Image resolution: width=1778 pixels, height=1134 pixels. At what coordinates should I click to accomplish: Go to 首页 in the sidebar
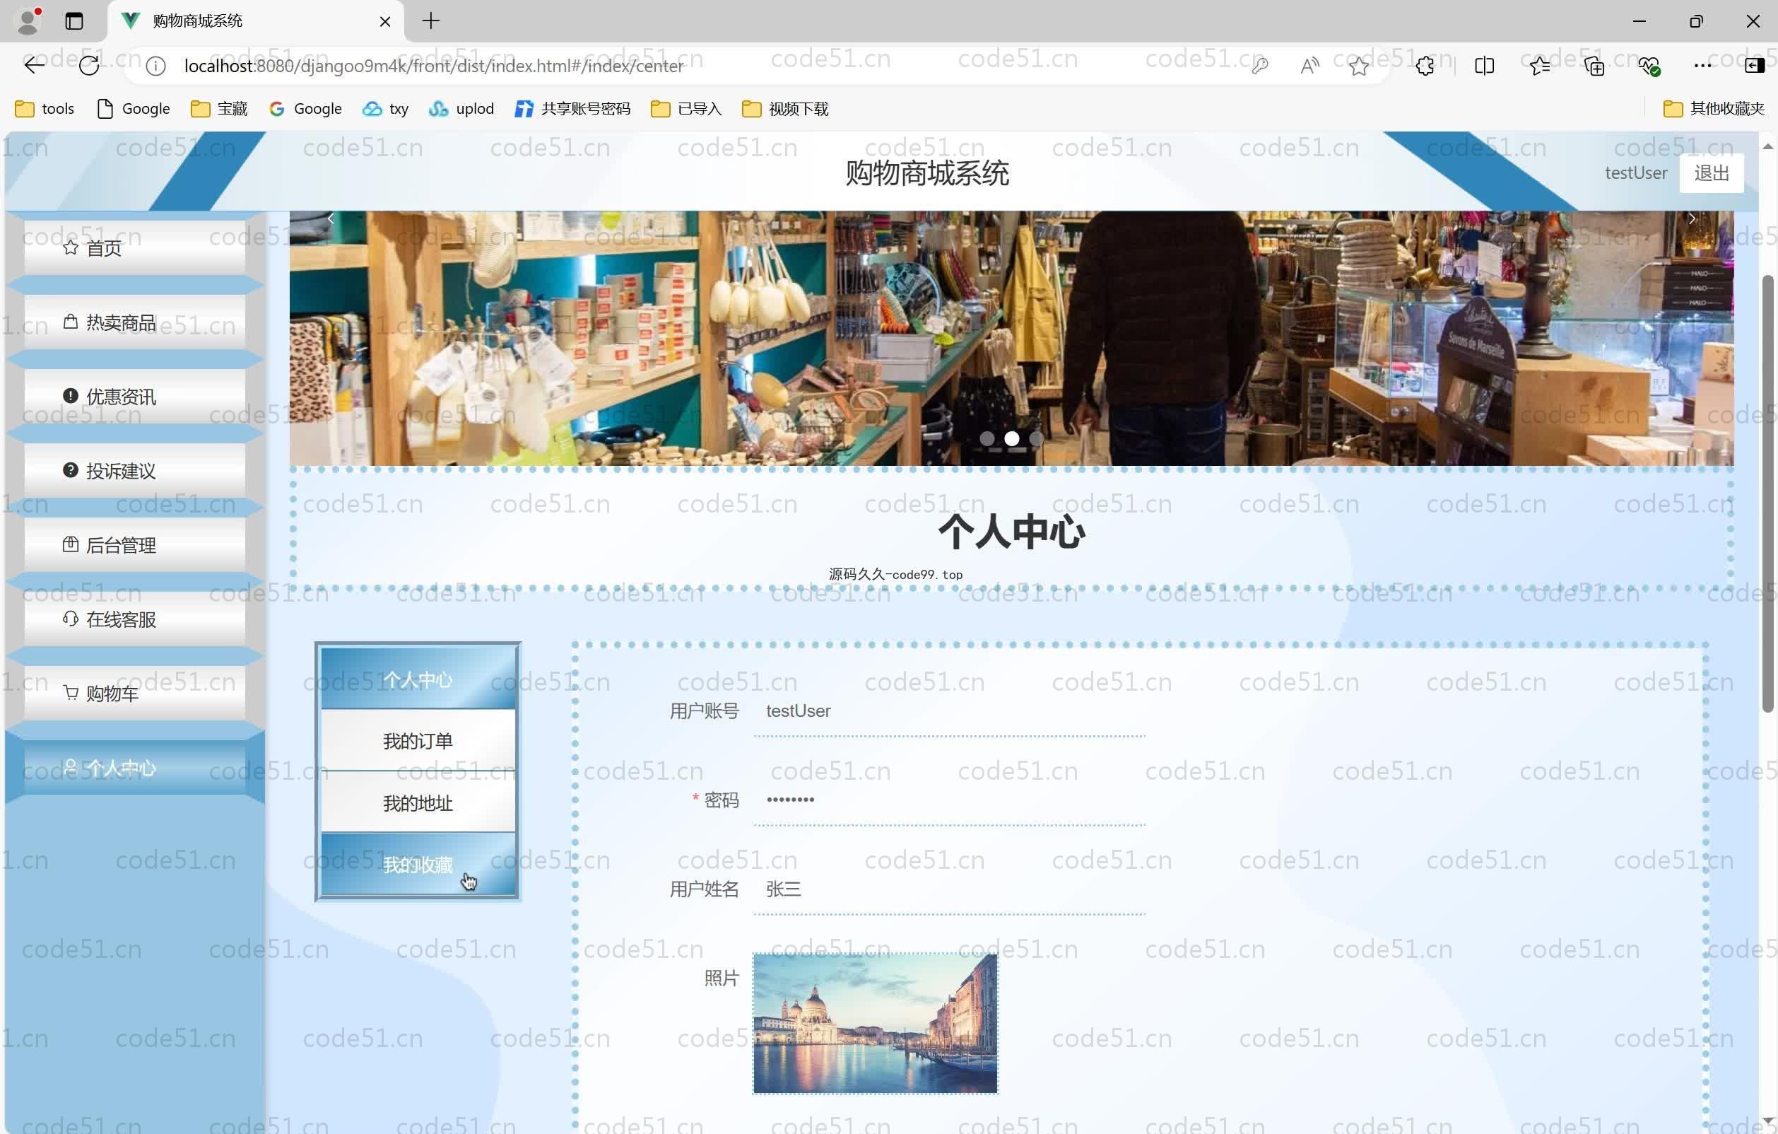(x=134, y=247)
